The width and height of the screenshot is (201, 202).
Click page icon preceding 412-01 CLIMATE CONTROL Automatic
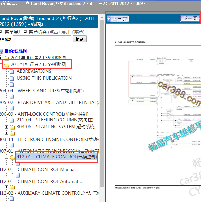tap(18, 175)
